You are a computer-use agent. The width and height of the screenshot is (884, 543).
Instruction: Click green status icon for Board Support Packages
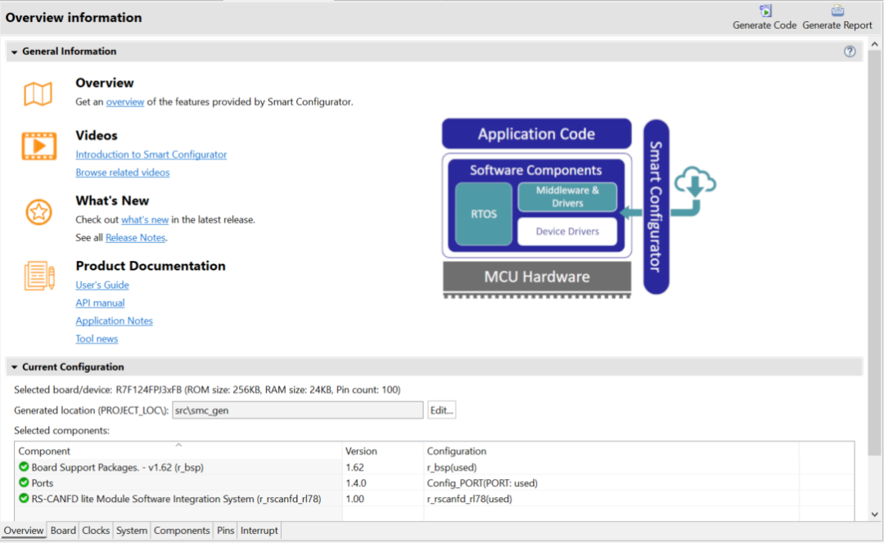pos(24,466)
